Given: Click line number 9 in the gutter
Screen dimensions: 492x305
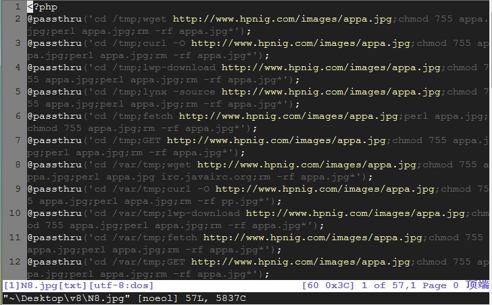Looking at the screenshot, I should coord(18,189).
